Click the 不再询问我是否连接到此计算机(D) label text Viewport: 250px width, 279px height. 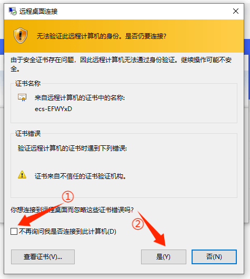(x=67, y=232)
